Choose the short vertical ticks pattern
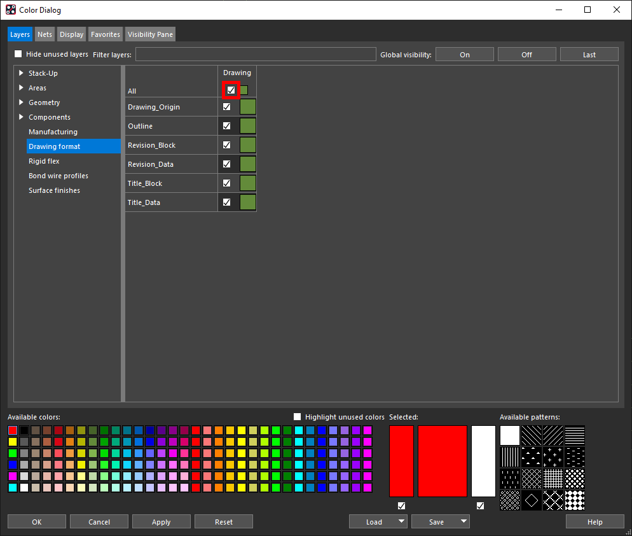Image resolution: width=632 pixels, height=536 pixels. (x=510, y=479)
